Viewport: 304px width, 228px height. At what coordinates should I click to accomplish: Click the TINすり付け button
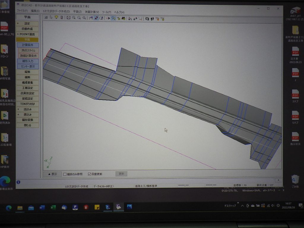pos(27,104)
